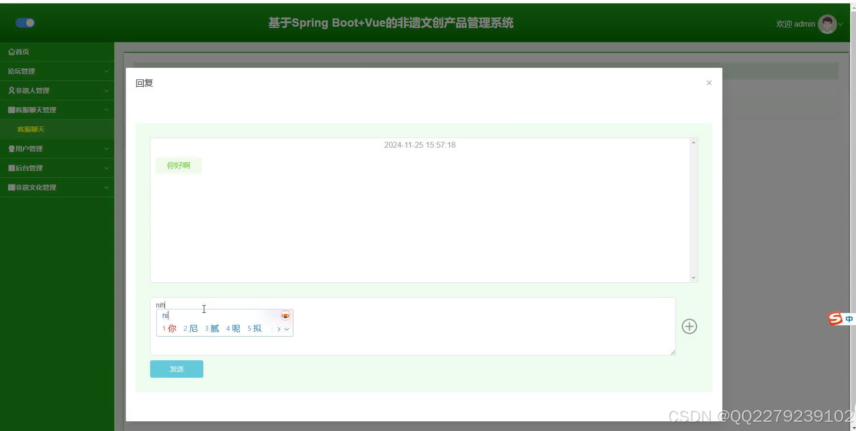Expand 非遗人管理 chevron arrow
This screenshot has height=431, width=856.
[x=107, y=91]
